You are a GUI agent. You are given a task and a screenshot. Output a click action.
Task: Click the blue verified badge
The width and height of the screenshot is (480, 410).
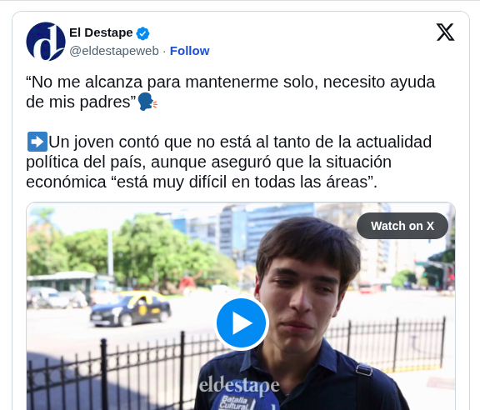click(x=142, y=33)
